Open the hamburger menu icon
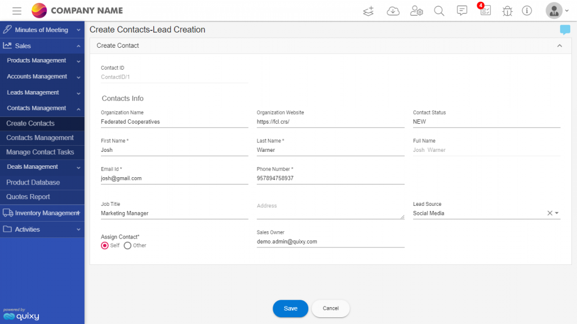The width and height of the screenshot is (577, 324). (x=16, y=11)
